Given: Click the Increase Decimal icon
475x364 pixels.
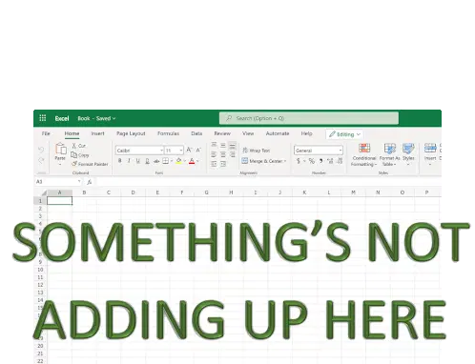Looking at the screenshot, I should 330,161.
